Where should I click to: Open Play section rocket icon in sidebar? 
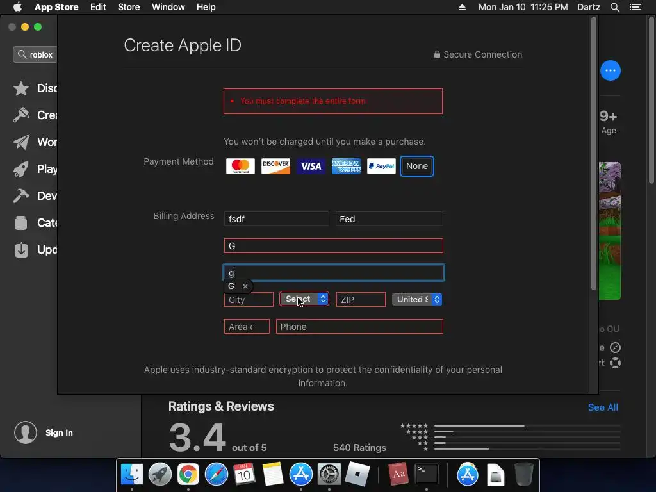click(x=21, y=169)
